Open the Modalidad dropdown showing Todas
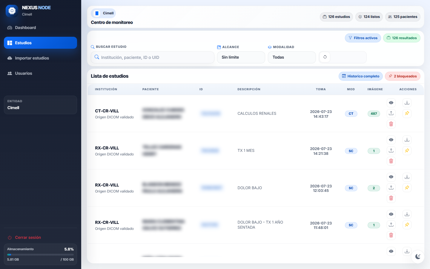This screenshot has height=269, width=430. (292, 57)
